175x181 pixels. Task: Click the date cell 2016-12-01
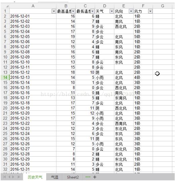click(33, 16)
